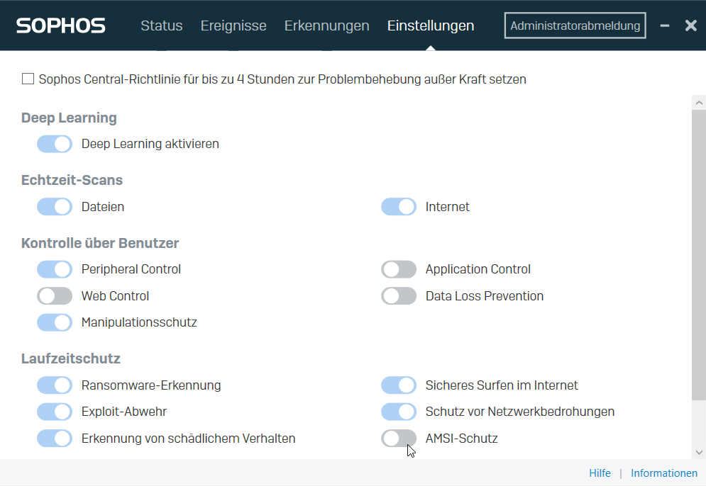Click the SOPHOS logo
The width and height of the screenshot is (706, 486).
[x=60, y=26]
